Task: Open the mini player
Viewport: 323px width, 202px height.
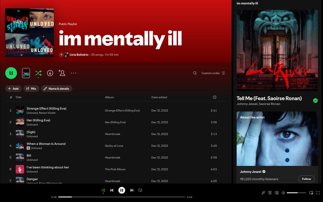Action: (311, 193)
